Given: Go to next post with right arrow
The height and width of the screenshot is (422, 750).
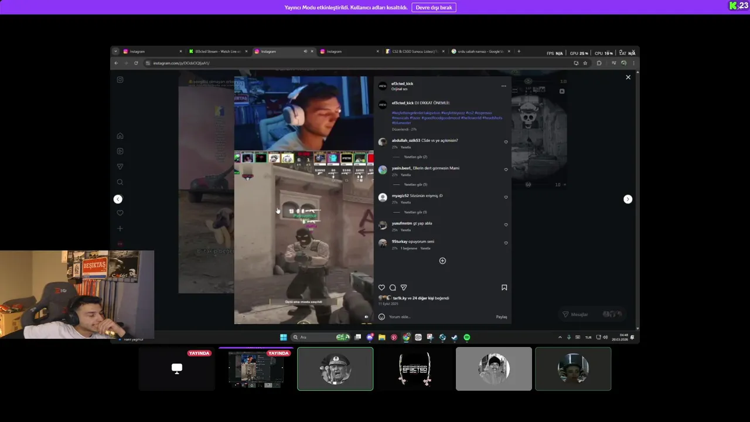Looking at the screenshot, I should coord(628,199).
